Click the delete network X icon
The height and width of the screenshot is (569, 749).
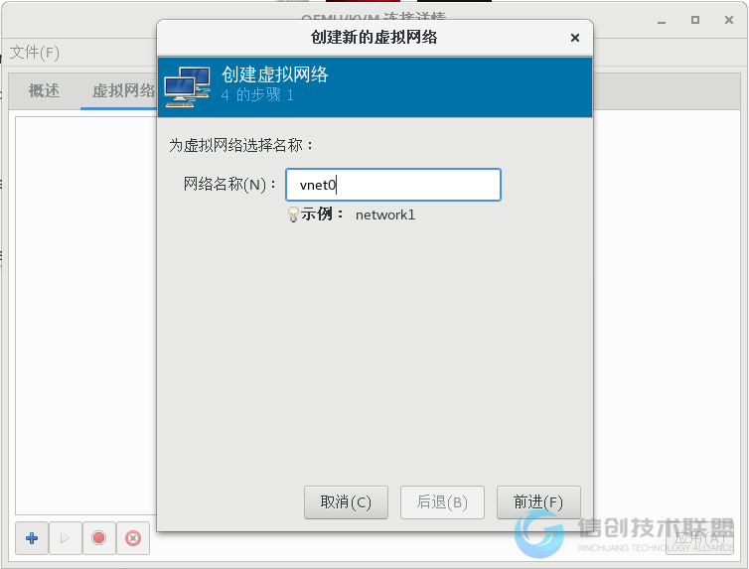(x=133, y=538)
